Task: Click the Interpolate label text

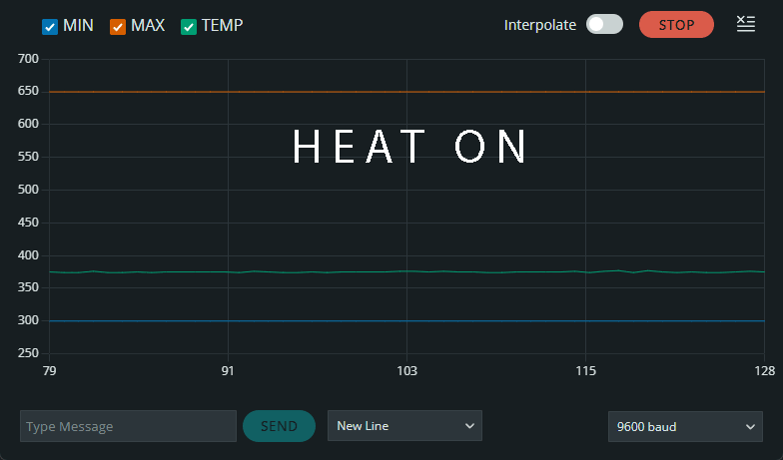Action: (x=539, y=25)
